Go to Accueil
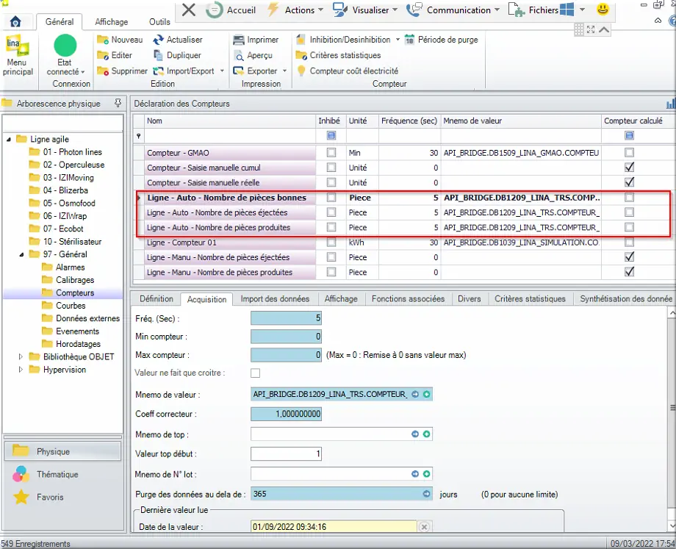Viewport: 676px width, 549px height. pos(231,10)
